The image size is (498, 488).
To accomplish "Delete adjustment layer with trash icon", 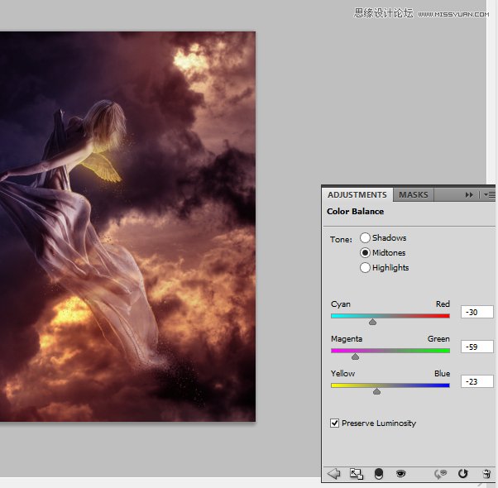I will [486, 474].
